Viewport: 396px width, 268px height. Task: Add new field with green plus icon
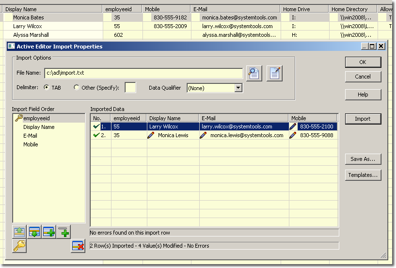(x=63, y=232)
